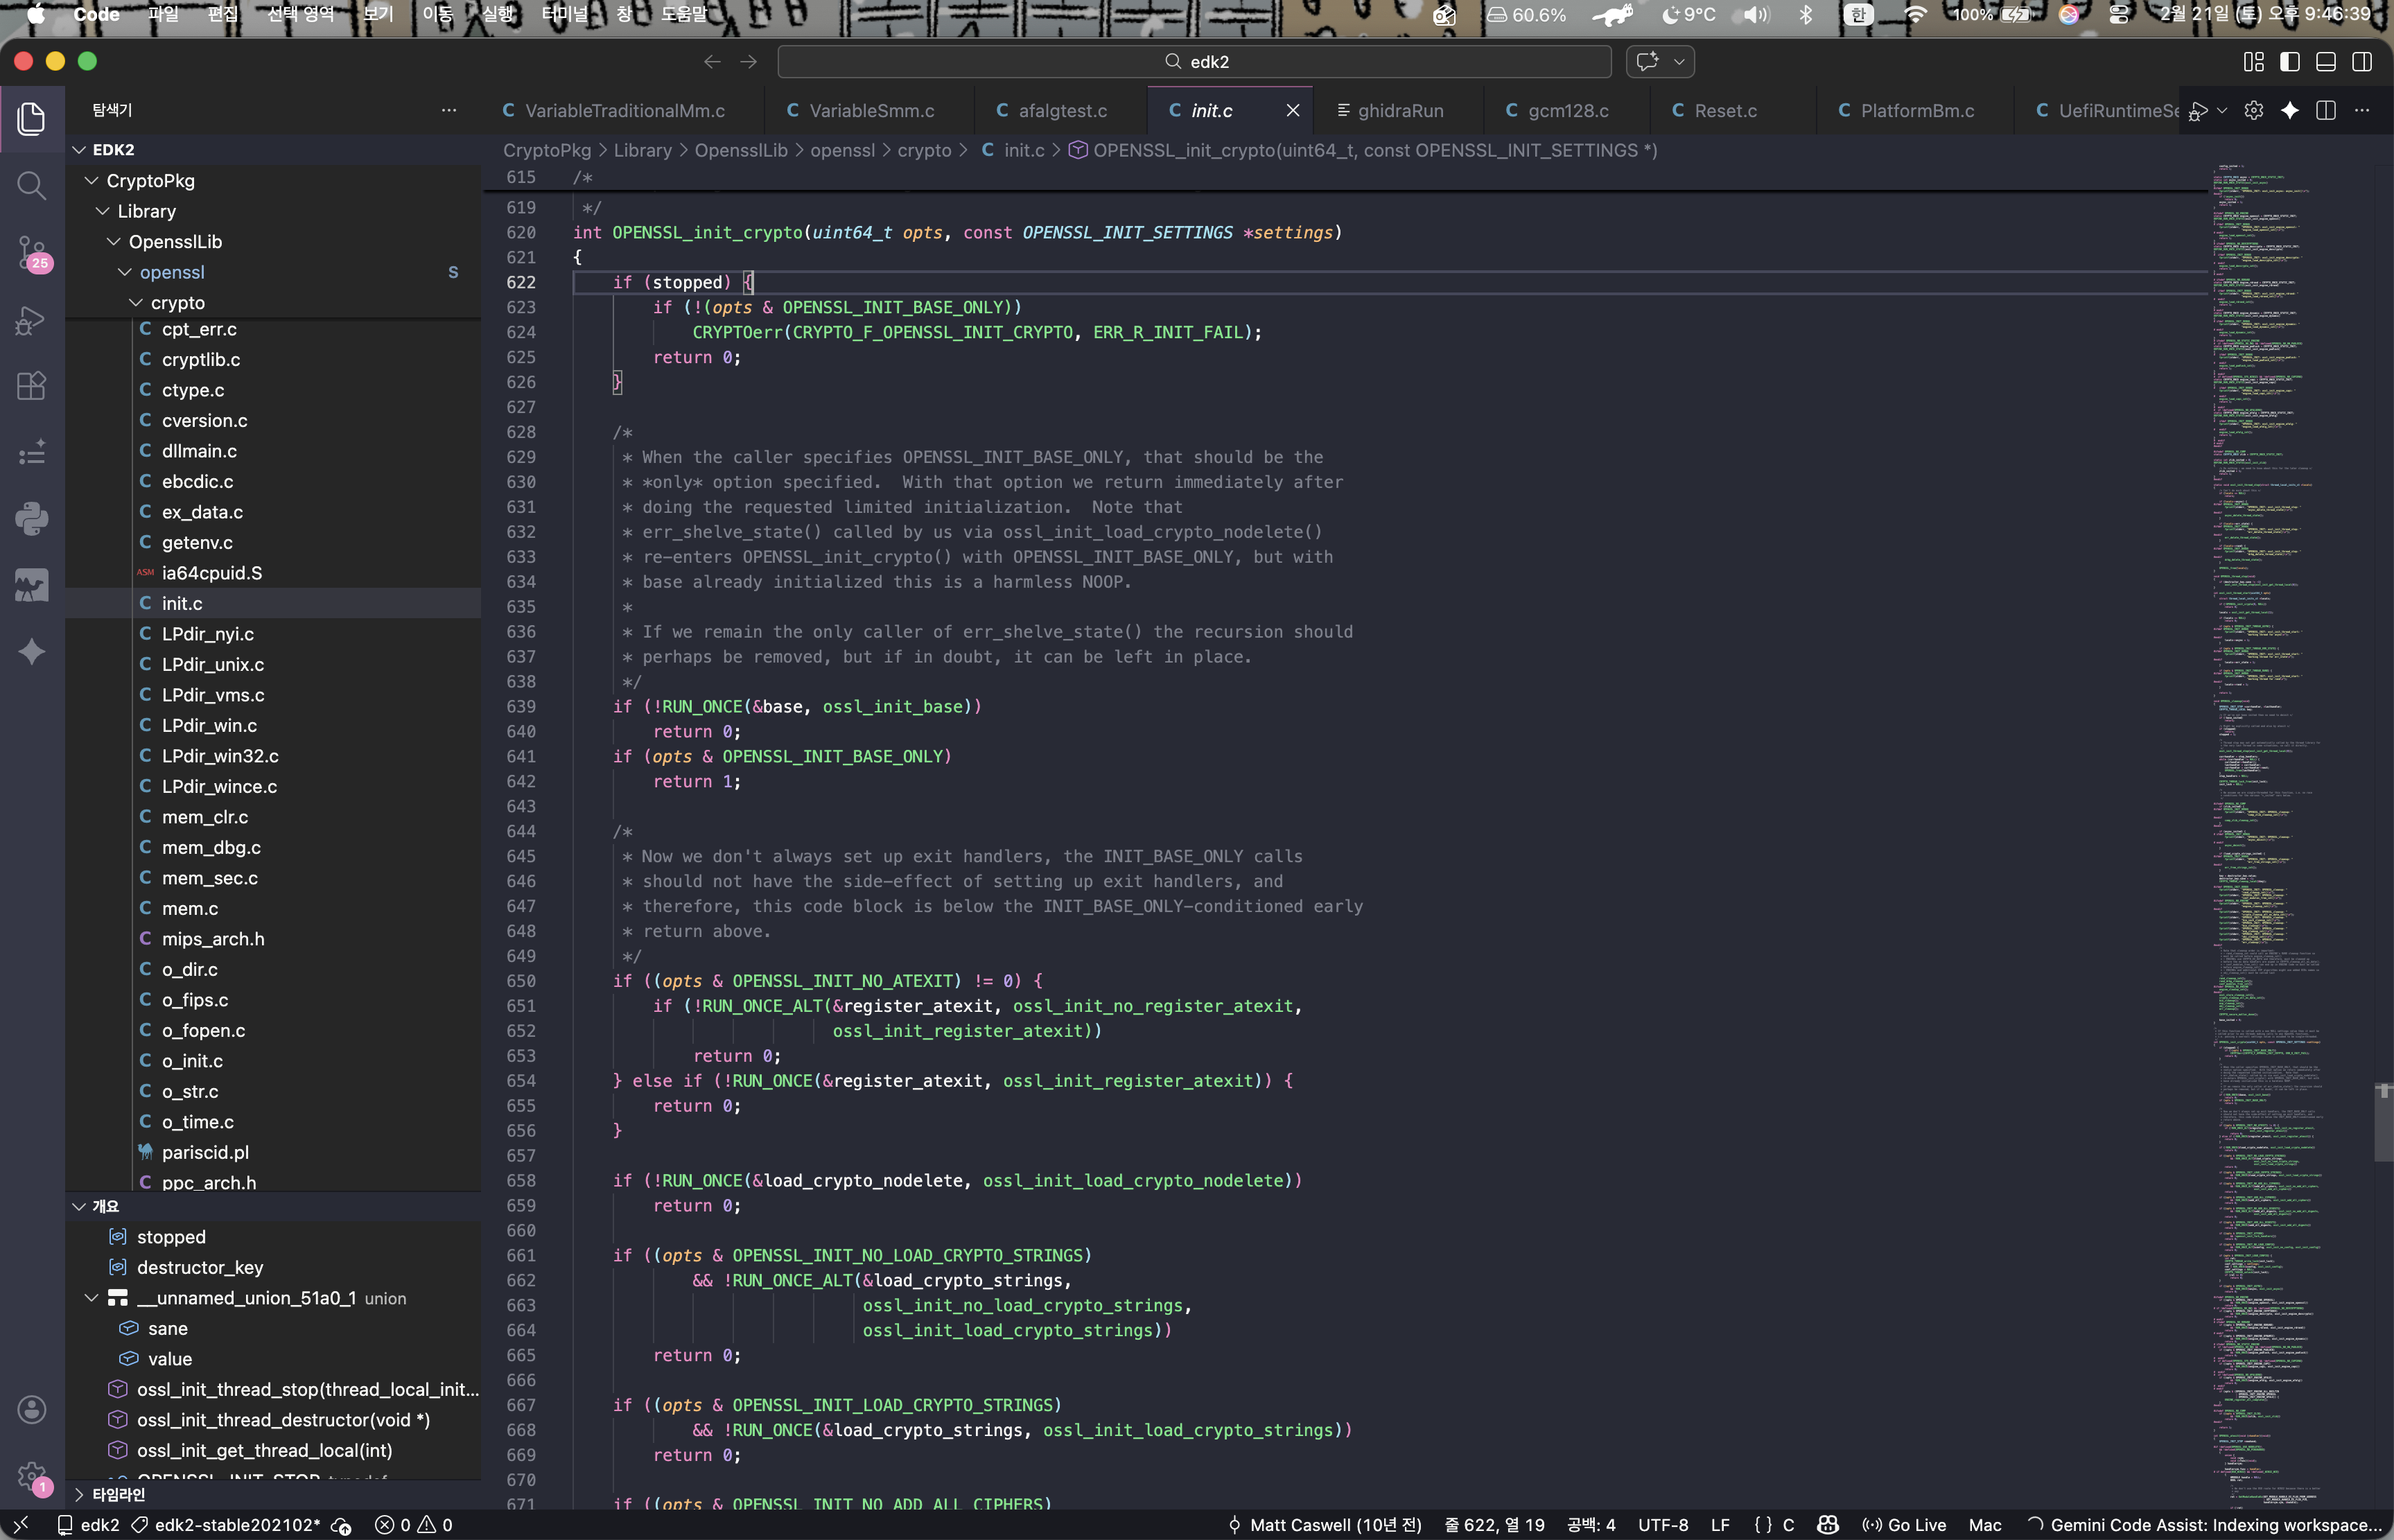Open the Search view in activity bar
The height and width of the screenshot is (1540, 2394).
31,186
